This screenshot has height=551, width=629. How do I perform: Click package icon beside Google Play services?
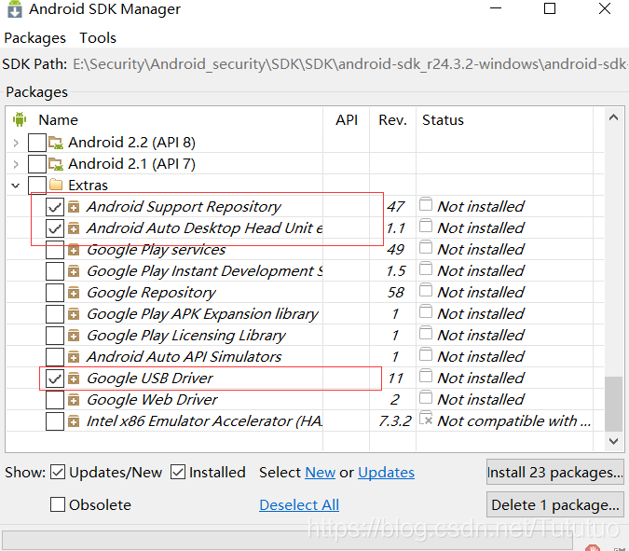coord(74,250)
